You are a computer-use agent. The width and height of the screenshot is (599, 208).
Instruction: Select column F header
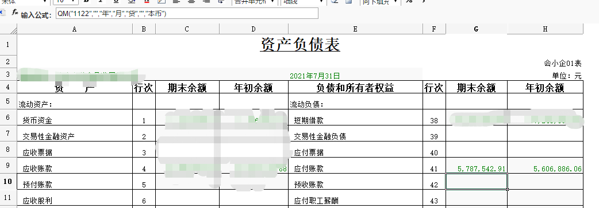point(434,29)
